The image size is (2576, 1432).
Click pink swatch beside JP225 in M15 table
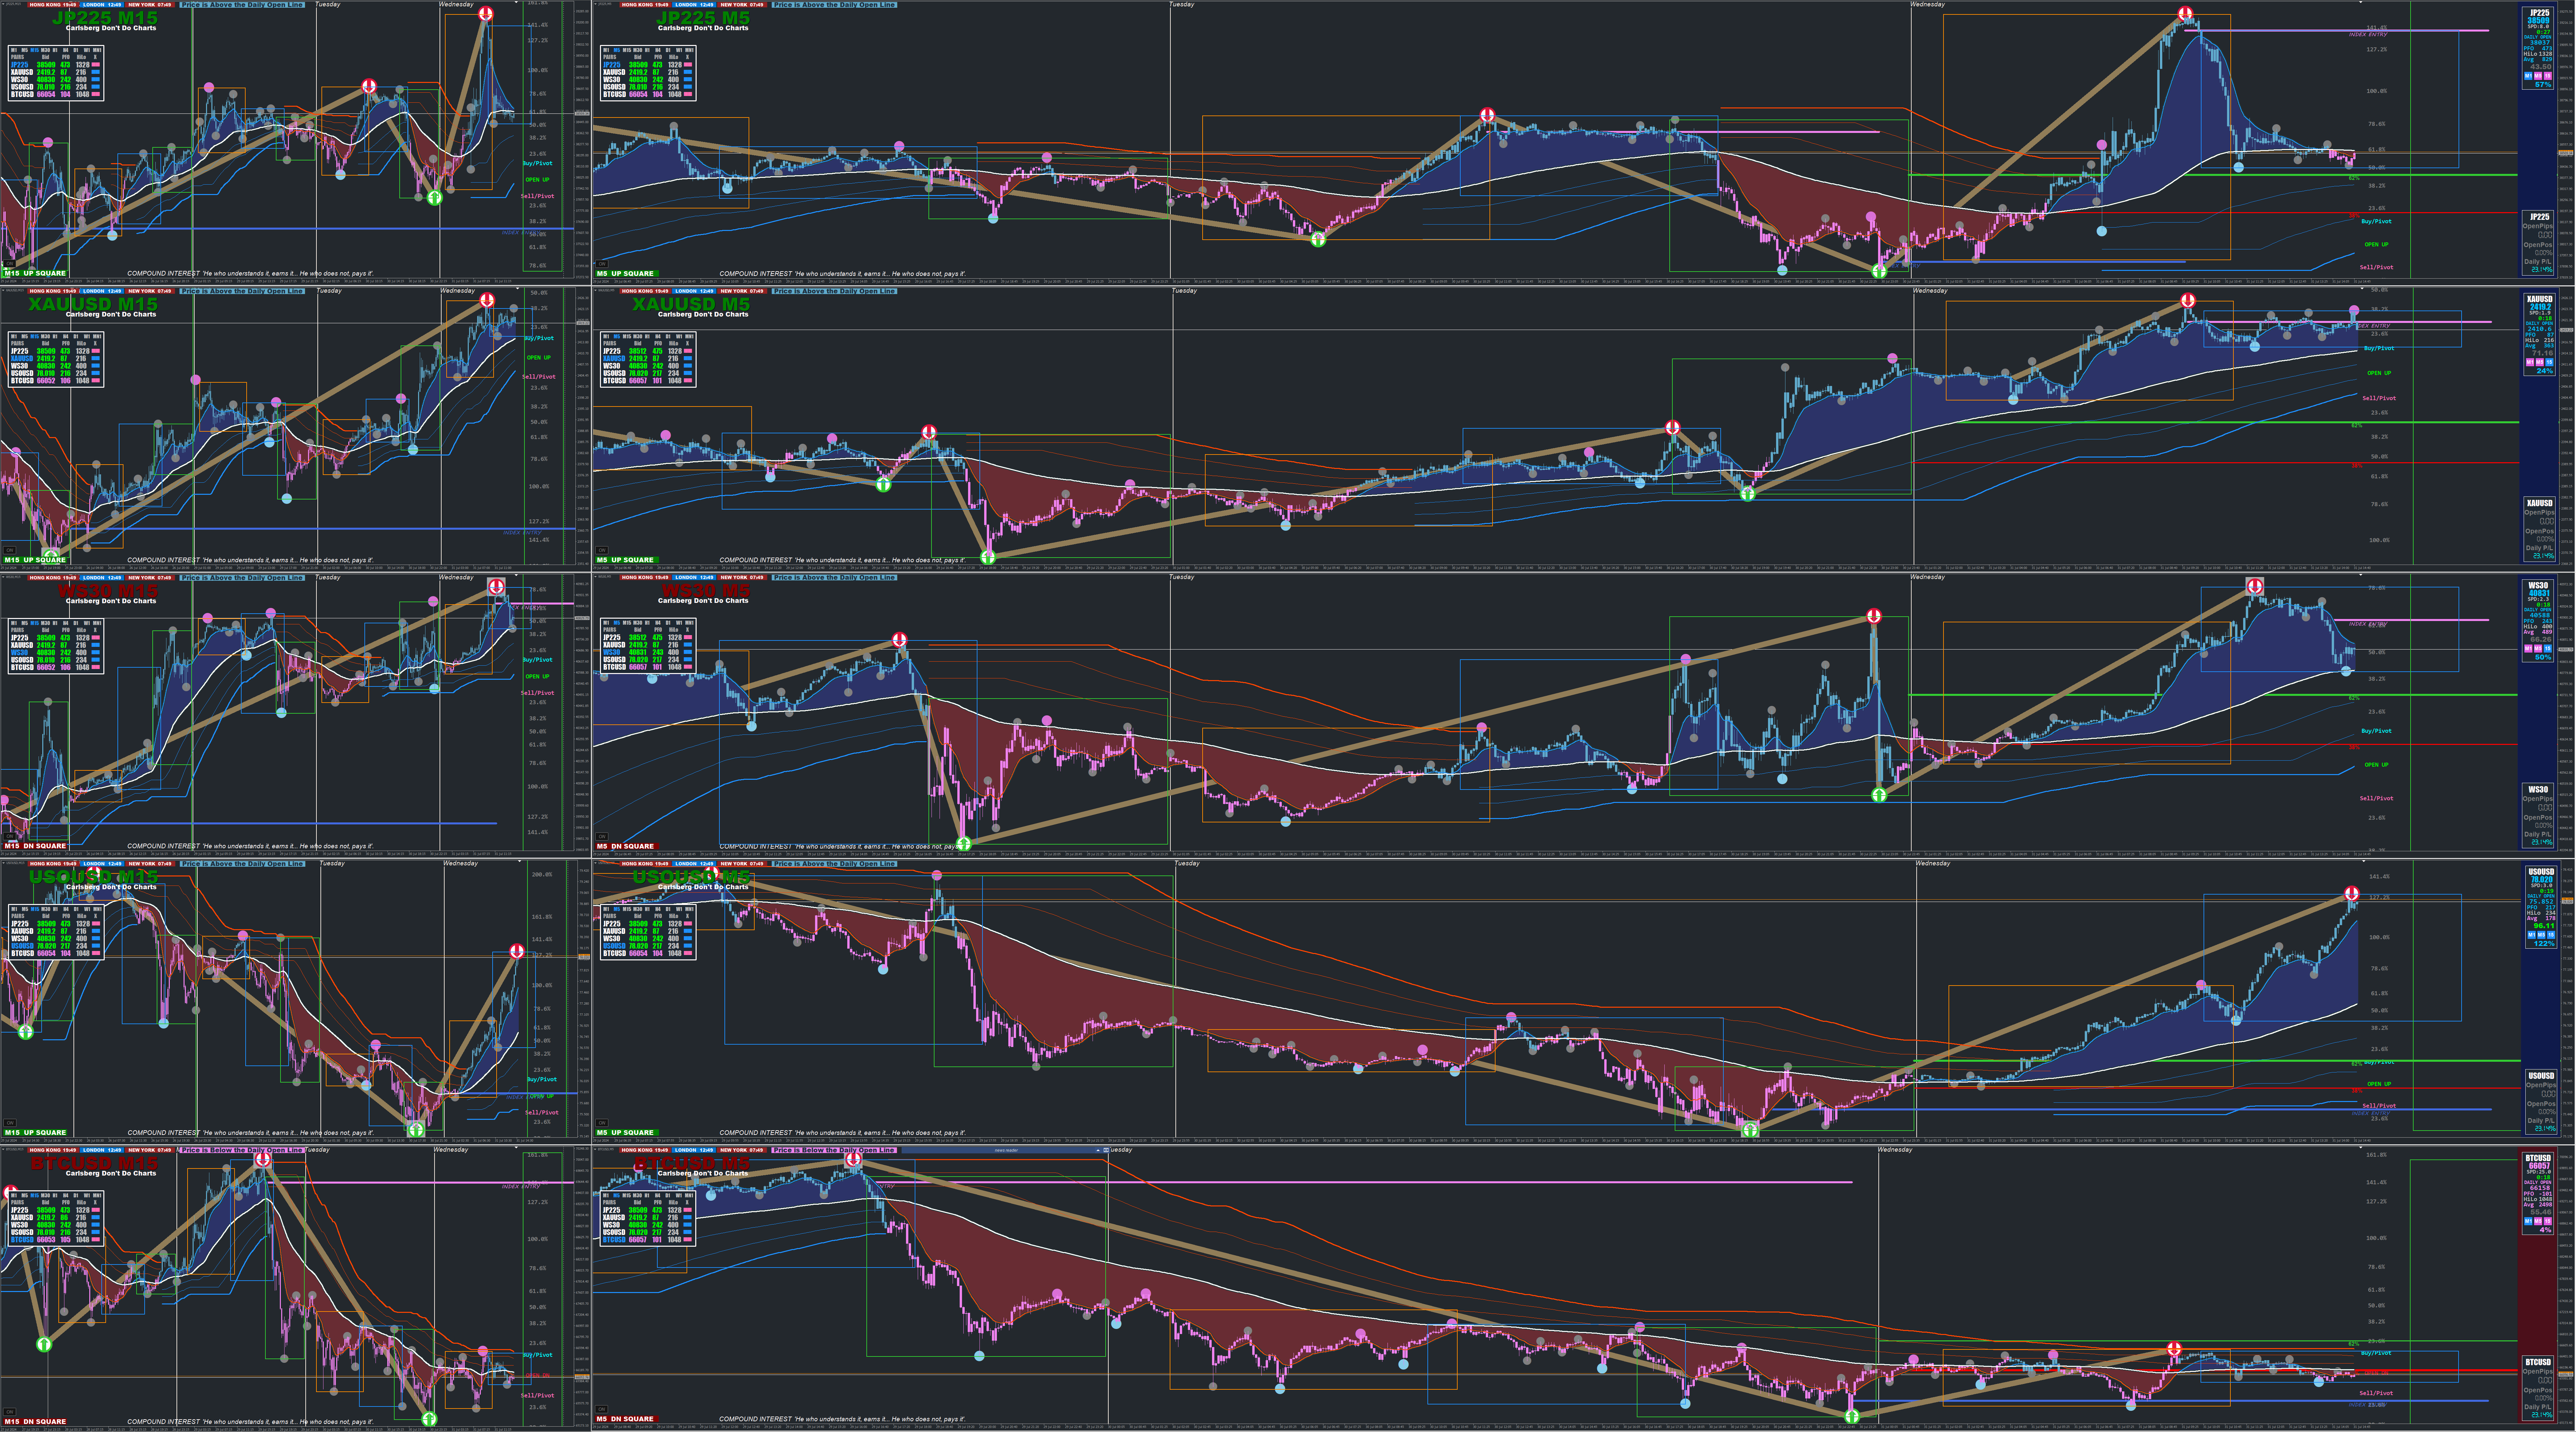[96, 65]
